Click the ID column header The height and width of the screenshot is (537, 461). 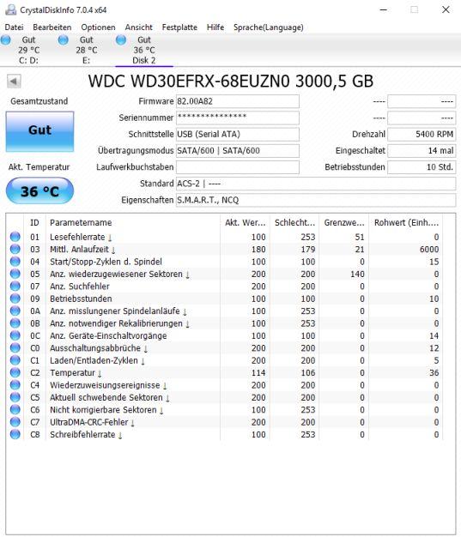[x=34, y=223]
